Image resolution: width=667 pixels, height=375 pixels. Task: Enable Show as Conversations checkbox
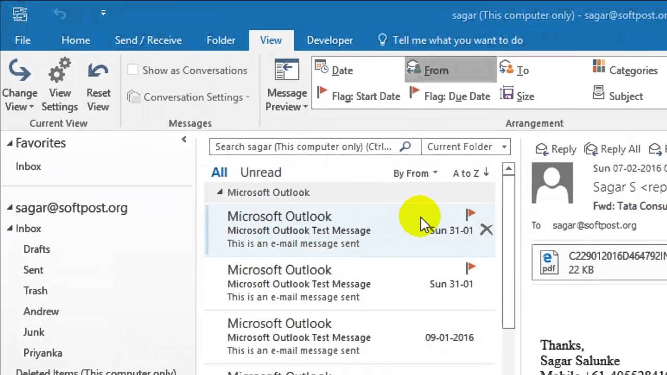133,70
